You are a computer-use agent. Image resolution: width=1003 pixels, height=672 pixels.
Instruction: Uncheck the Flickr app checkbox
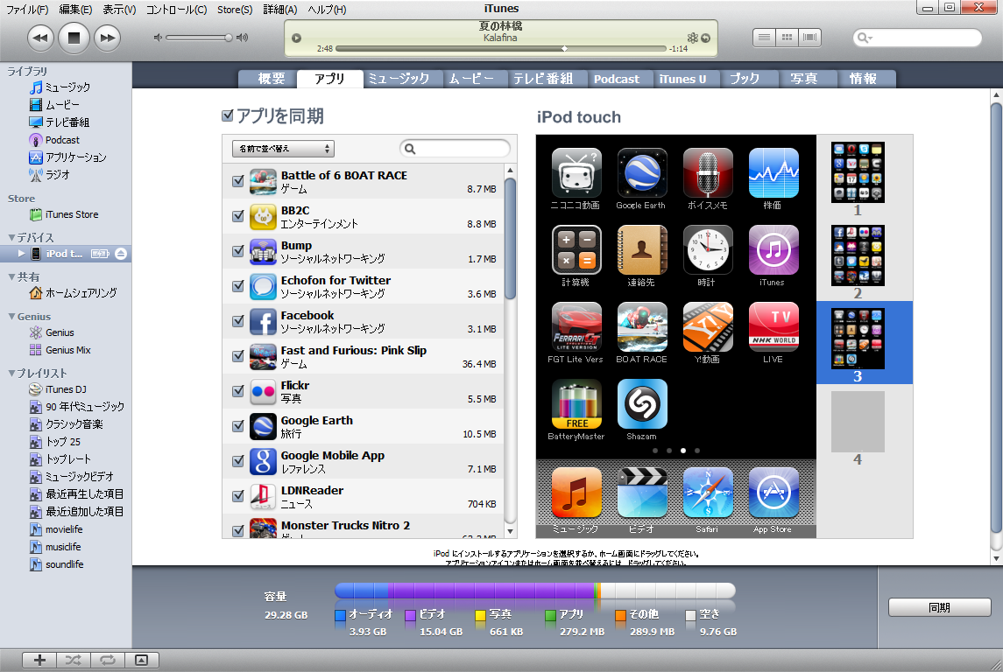tap(238, 391)
